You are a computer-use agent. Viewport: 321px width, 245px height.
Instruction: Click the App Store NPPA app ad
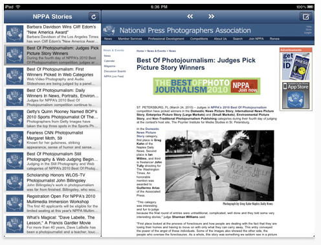point(296,96)
